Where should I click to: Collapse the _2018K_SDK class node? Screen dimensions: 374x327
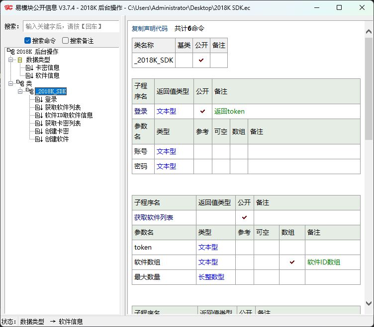[x=20, y=91]
